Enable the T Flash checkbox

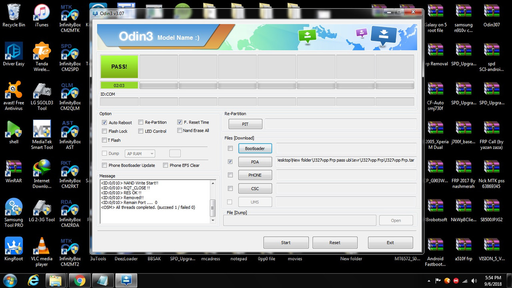[104, 140]
